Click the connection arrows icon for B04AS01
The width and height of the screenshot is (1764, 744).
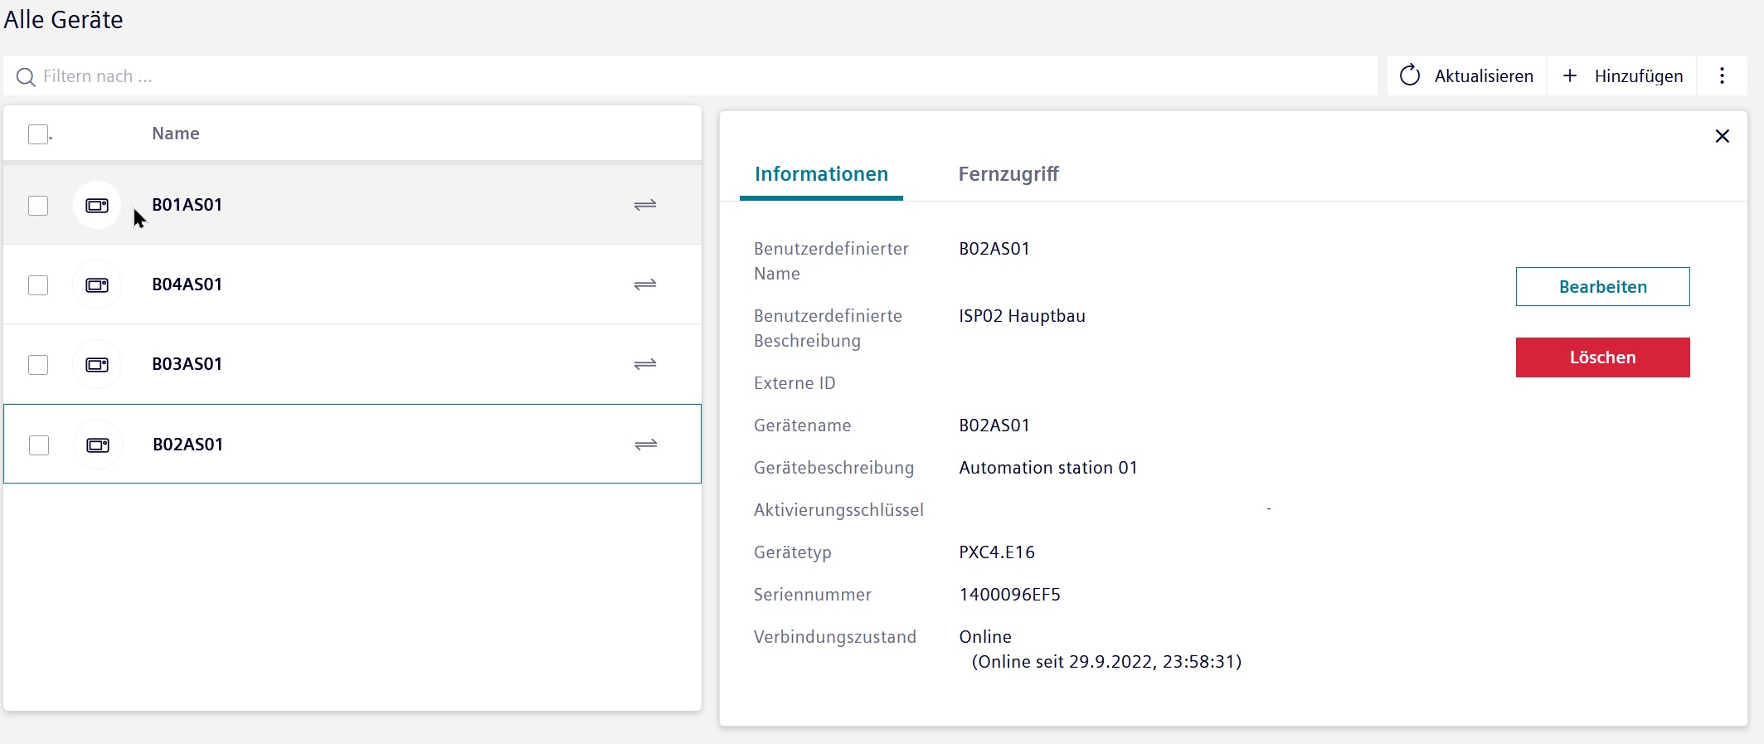[x=645, y=284]
